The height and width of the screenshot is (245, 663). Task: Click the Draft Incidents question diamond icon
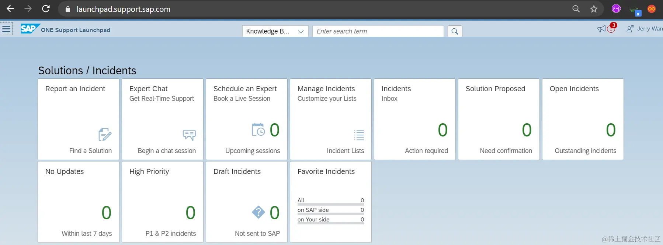click(258, 212)
